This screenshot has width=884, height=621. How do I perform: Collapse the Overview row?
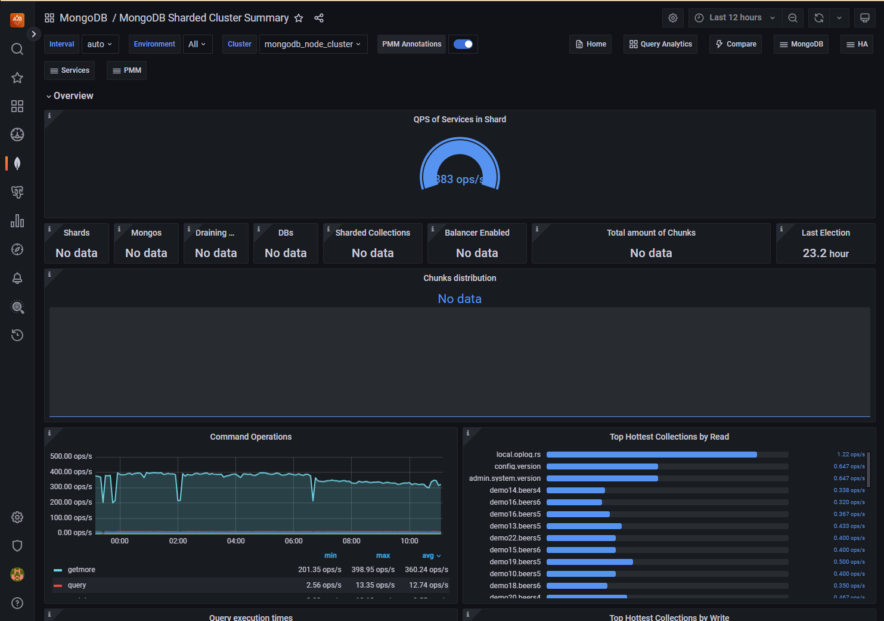point(70,96)
